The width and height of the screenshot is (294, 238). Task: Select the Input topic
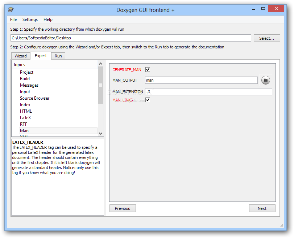click(25, 92)
